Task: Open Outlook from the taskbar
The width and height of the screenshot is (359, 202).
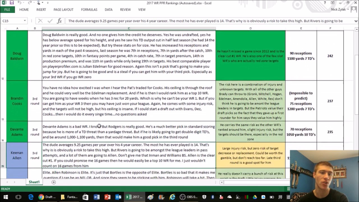Action: click(x=118, y=197)
